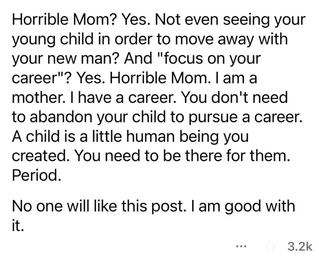Screen dimensions: 319x258
Task: Upvote the comment with the arrow icon
Action: tap(270, 247)
